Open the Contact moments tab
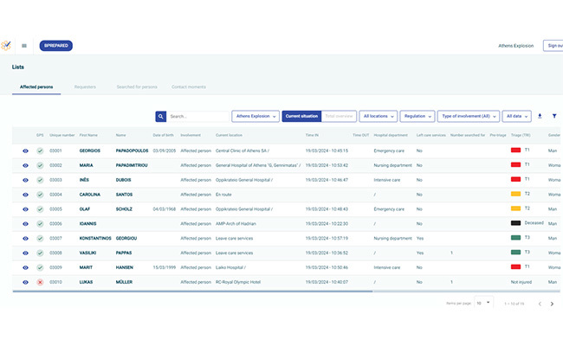This screenshot has width=563, height=346. click(x=188, y=87)
